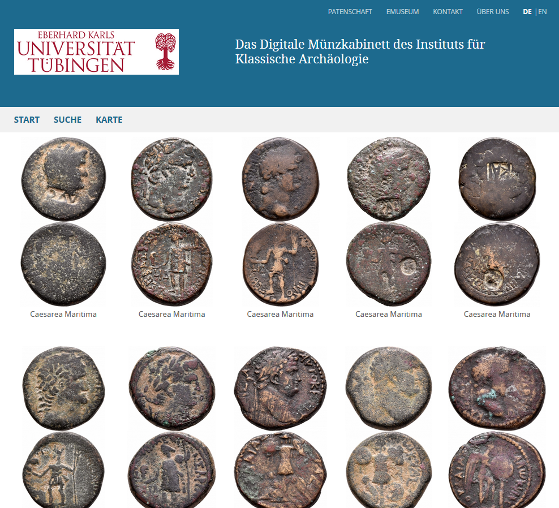Click first Caesarea Maritima caption link
The height and width of the screenshot is (508, 559).
pos(63,314)
